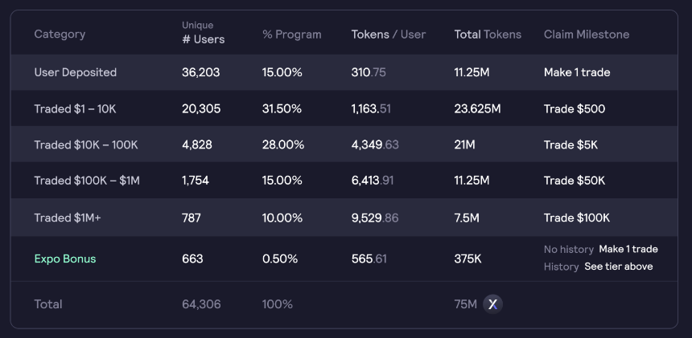Click the Claim Milestone column header
Viewport: 692px width, 338px height.
(587, 35)
